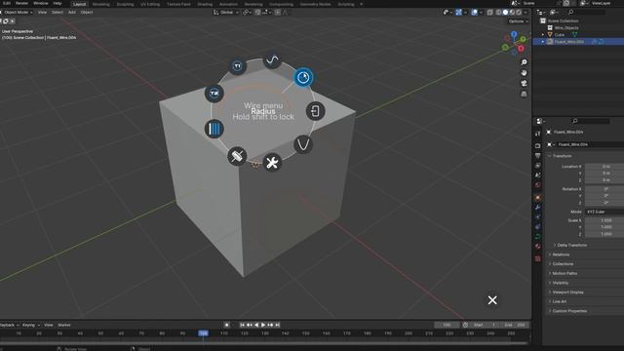Click Play animation button in timeline
This screenshot has height=351, width=624.
263,325
